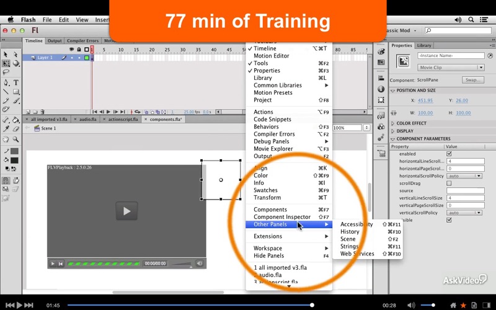The image size is (496, 310).
Task: Expand the Color Effect section
Action: (x=393, y=123)
